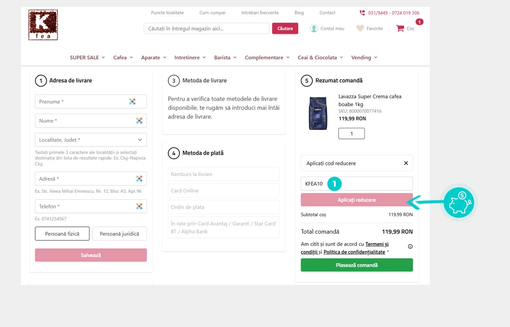Click the terms info icon
The height and width of the screenshot is (327, 510).
[x=410, y=246]
